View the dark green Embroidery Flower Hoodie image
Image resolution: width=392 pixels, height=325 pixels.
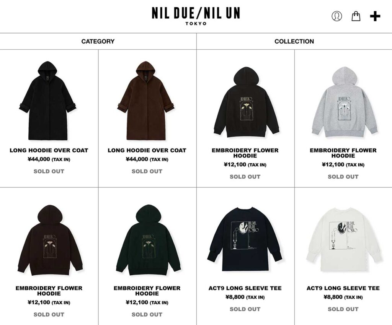148,240
